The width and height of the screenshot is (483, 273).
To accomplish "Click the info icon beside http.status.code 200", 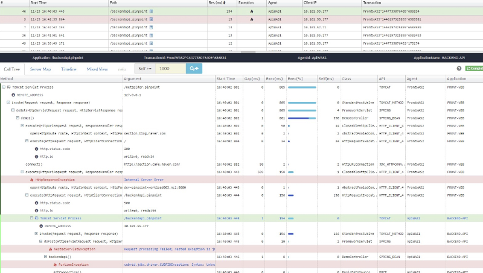I will tap(36, 149).
